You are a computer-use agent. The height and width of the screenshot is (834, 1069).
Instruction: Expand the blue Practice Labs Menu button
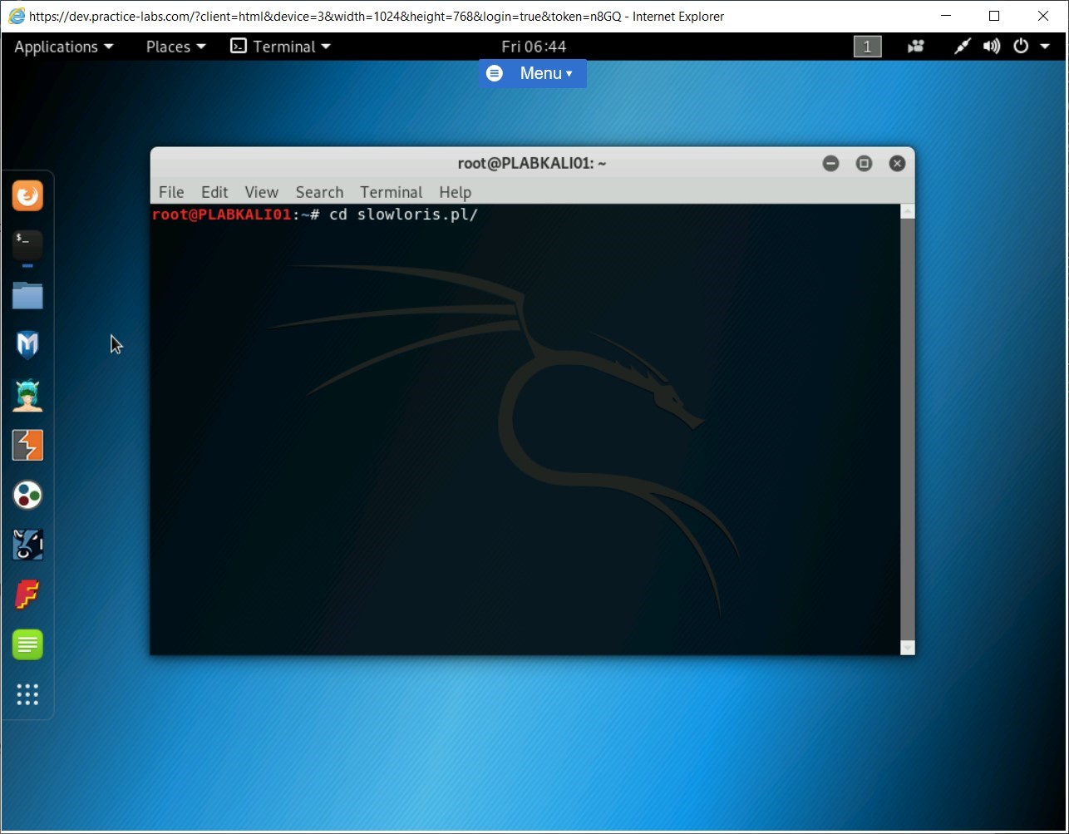tap(532, 73)
